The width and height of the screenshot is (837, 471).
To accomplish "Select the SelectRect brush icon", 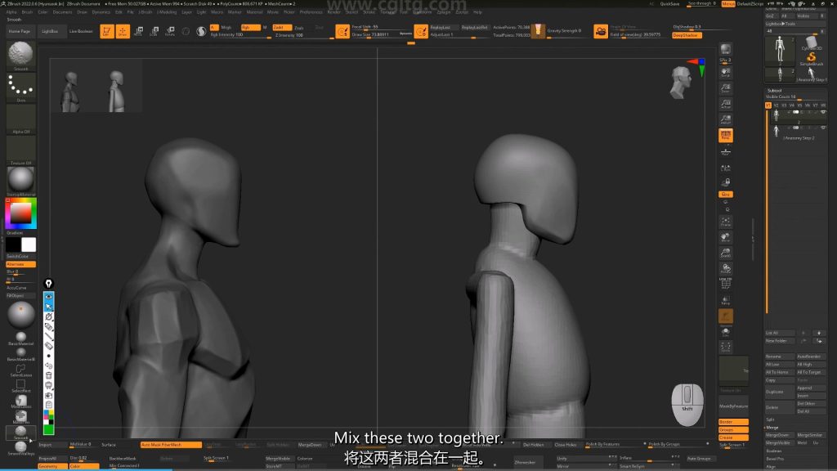I will (x=20, y=386).
